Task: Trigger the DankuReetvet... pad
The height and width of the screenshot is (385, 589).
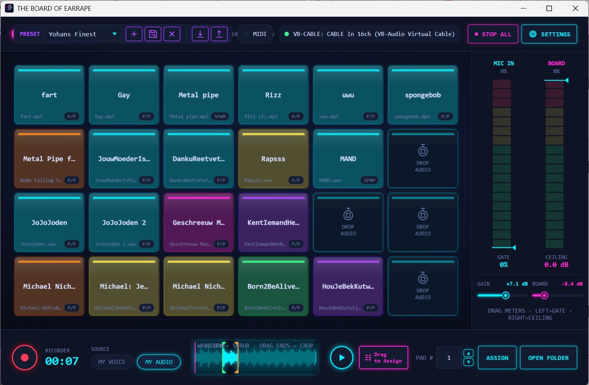Action: (199, 159)
